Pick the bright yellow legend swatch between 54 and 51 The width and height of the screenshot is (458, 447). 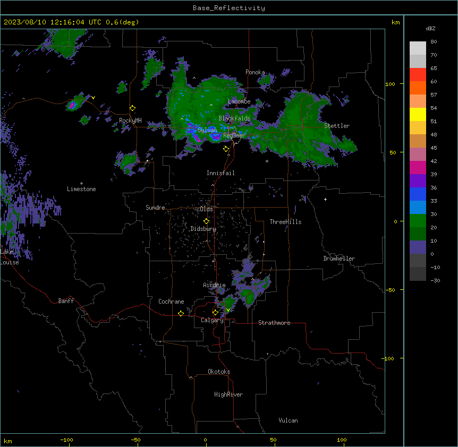tap(418, 114)
